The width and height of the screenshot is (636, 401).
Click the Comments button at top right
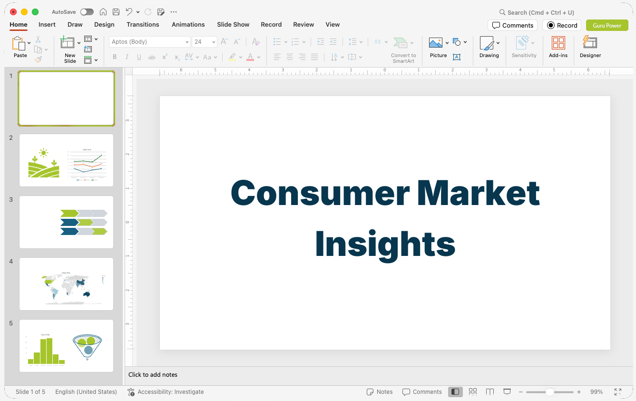[x=513, y=25]
